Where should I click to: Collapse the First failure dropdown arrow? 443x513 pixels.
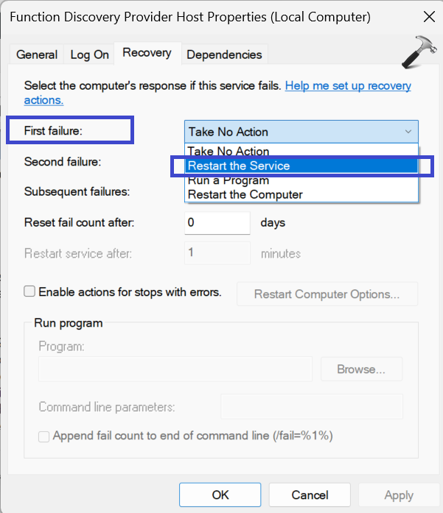coord(408,132)
